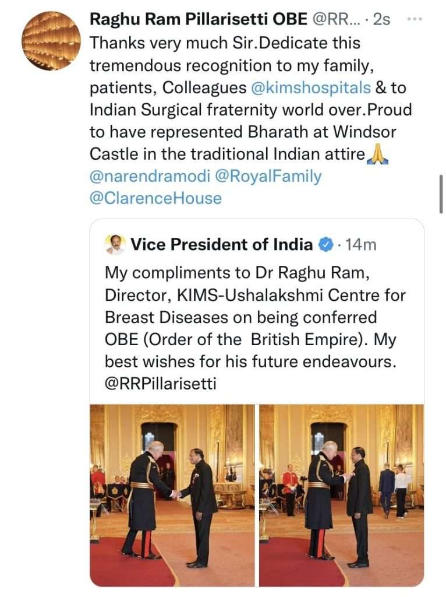Image resolution: width=446 pixels, height=597 pixels.
Task: Visit the @RoyalFamily mention
Action: 268,177
